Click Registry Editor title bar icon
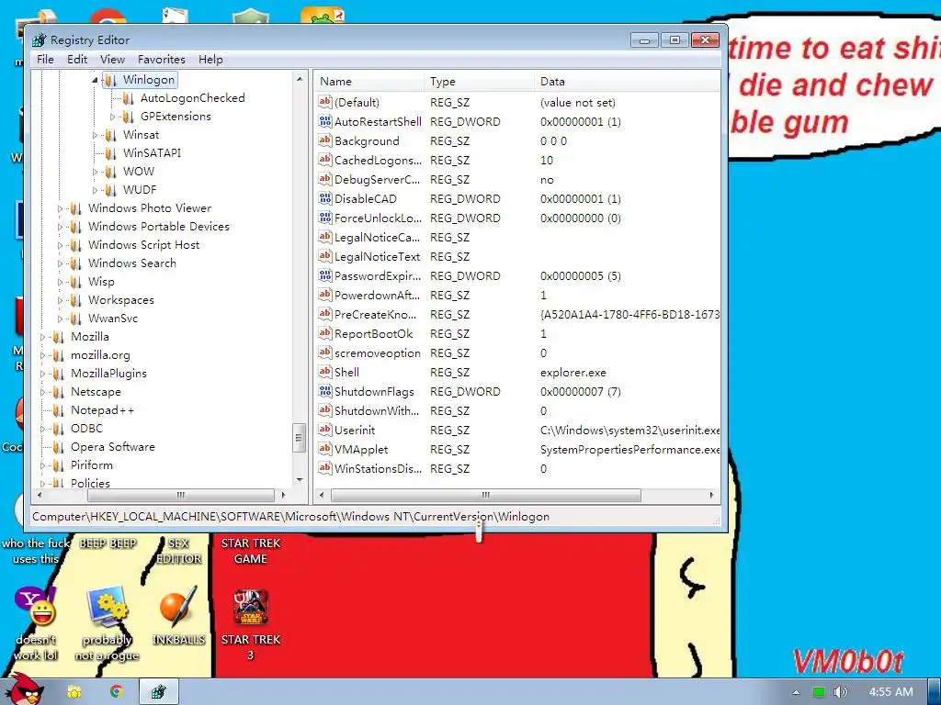 (39, 40)
